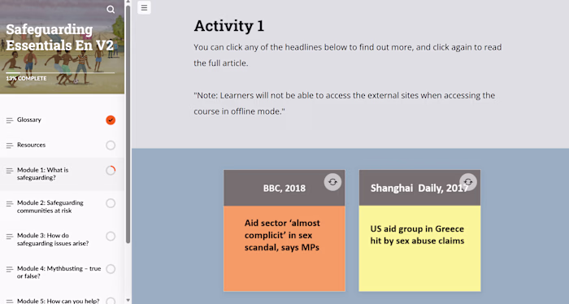The width and height of the screenshot is (569, 304).
Task: Toggle the sidebar hamburger menu button
Action: (x=144, y=7)
